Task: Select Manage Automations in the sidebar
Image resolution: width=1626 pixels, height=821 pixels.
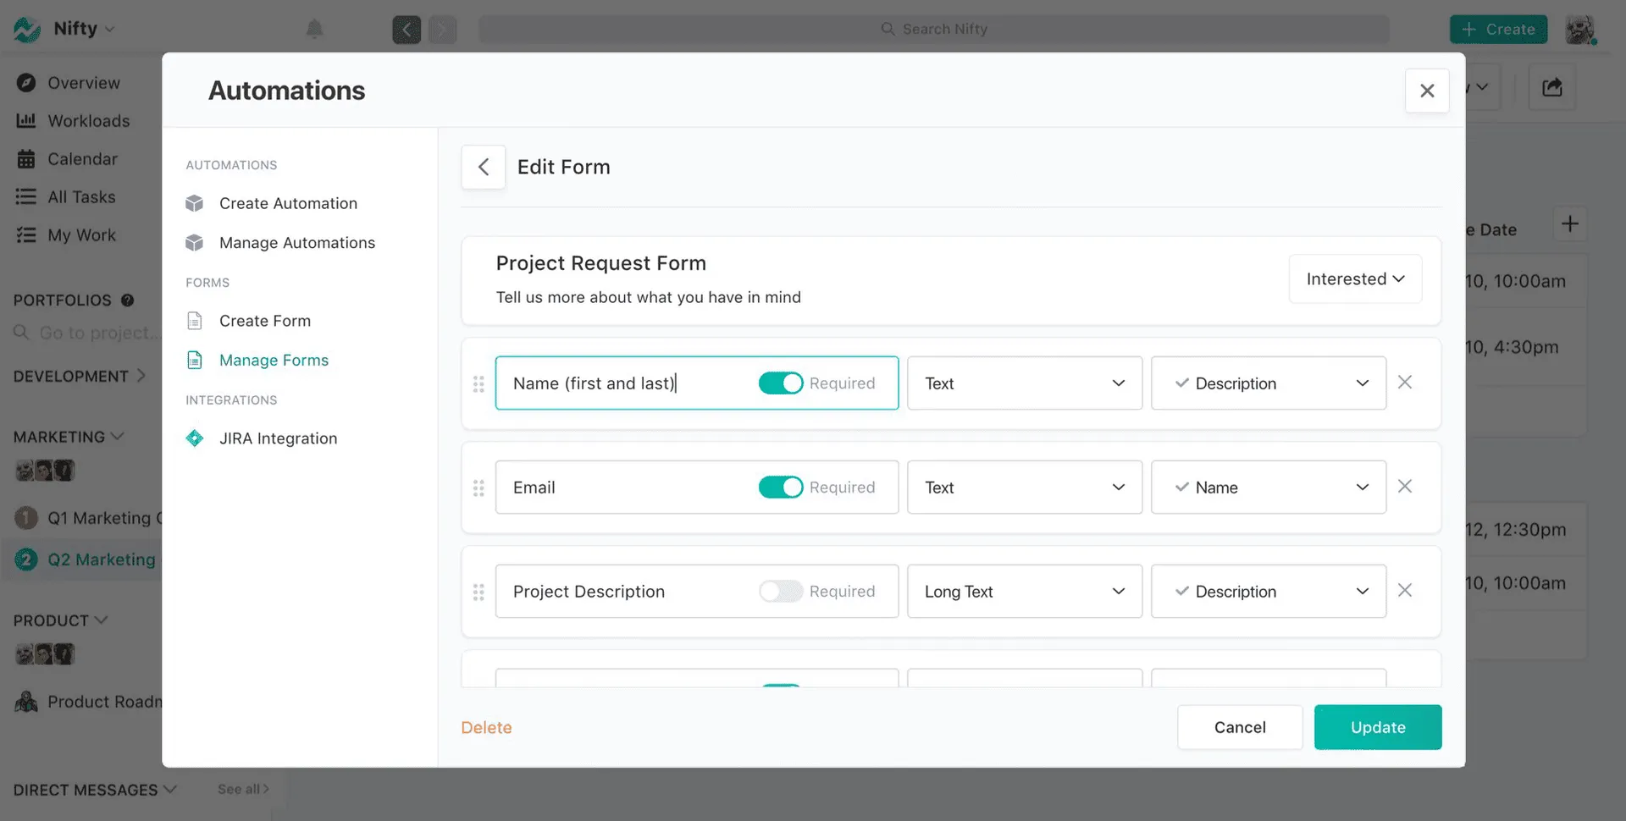Action: point(296,242)
